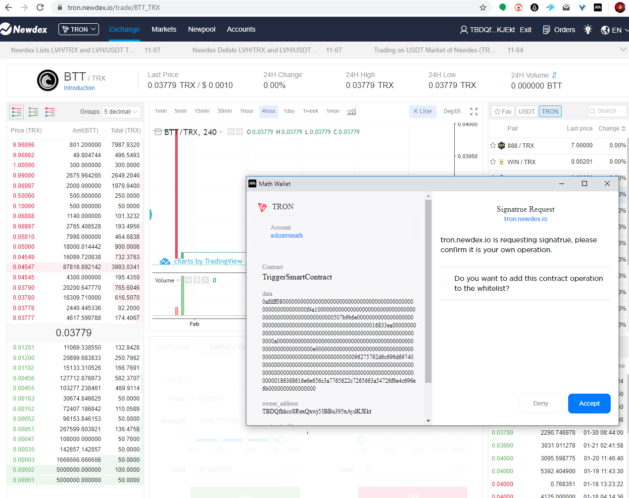Favorite the WIN / TRX pair star
629x498 pixels.
[493, 162]
